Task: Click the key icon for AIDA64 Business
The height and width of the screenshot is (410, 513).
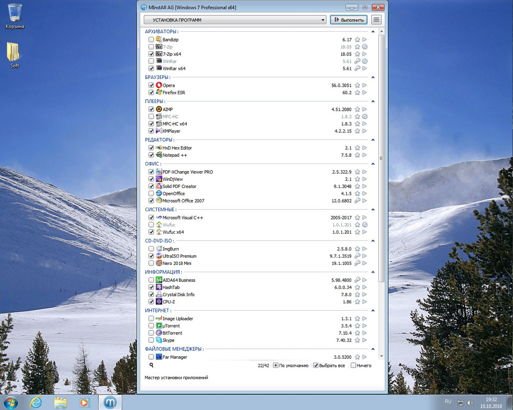Action: click(357, 280)
